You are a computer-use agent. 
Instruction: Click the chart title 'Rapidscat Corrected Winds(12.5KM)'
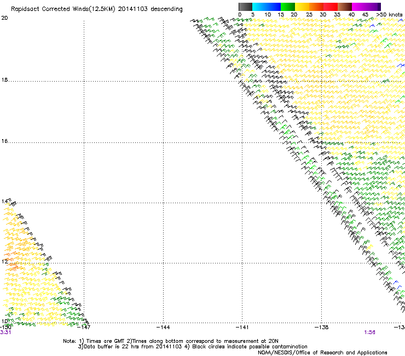coord(63,9)
